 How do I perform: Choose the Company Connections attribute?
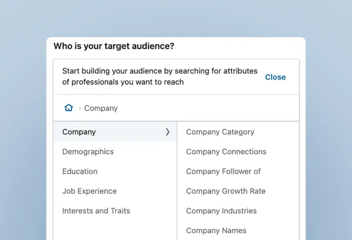[226, 151]
